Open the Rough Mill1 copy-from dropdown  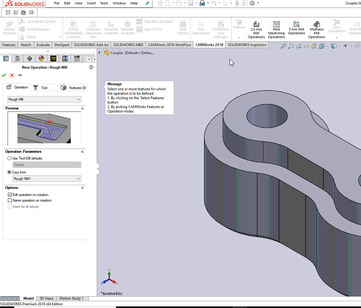click(47, 178)
